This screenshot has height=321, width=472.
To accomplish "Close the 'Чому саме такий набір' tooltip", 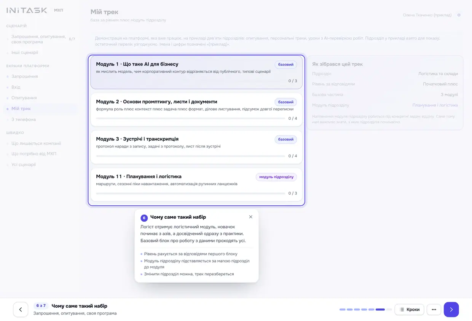I will point(250,217).
